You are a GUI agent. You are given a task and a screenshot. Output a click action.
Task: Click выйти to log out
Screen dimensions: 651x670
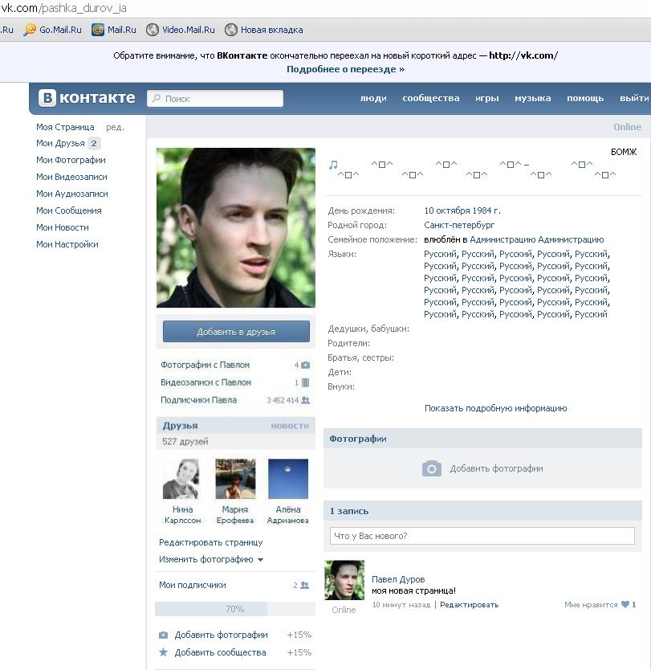click(x=634, y=98)
